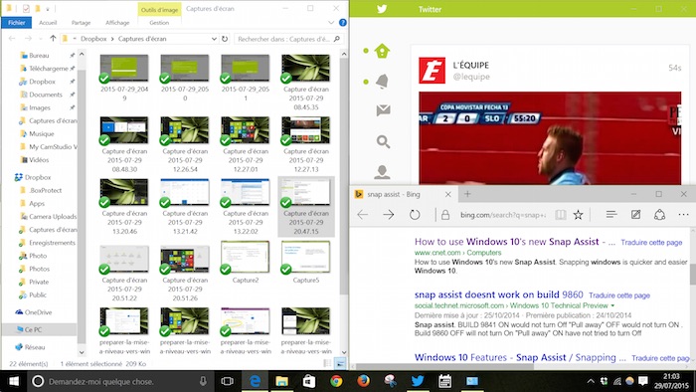
Task: Open address bar history dropdown
Action: [214, 39]
